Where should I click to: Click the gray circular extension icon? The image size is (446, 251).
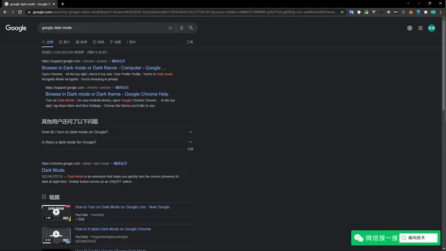[403, 12]
